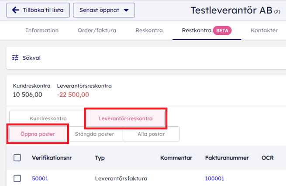Open the Kontakter tab
The image size is (286, 186).
click(x=264, y=30)
